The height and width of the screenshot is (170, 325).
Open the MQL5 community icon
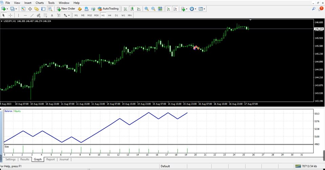coord(86,9)
